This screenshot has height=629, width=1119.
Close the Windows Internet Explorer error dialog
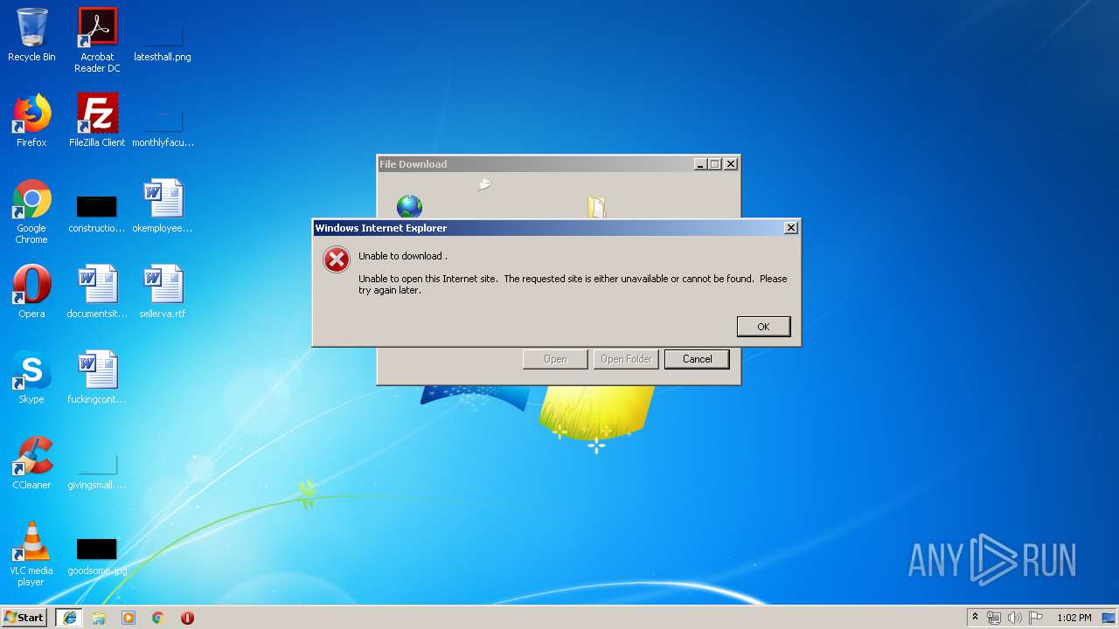point(791,228)
